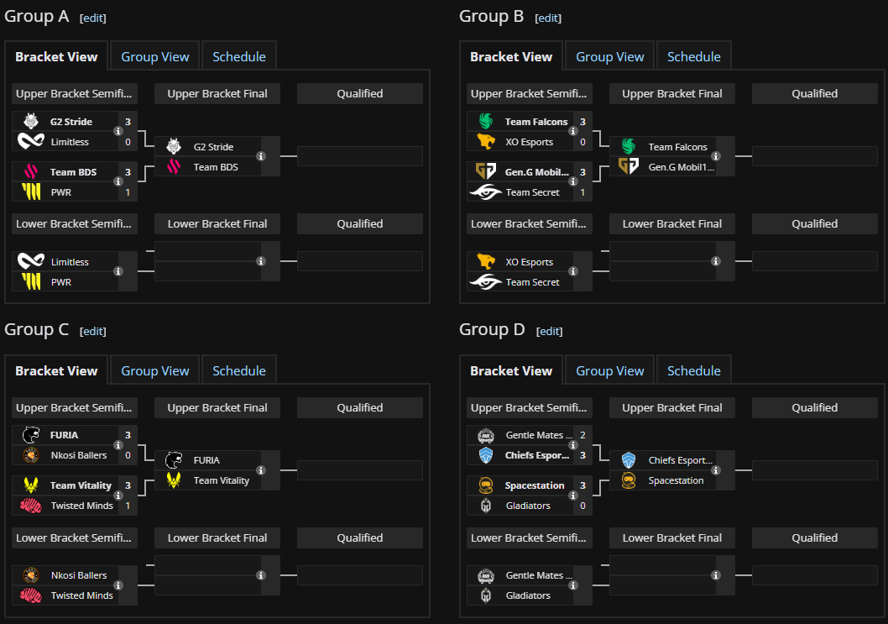Viewport: 888px width, 624px height.
Task: Open match info for G2 Stride vs Limitless
Action: [118, 132]
